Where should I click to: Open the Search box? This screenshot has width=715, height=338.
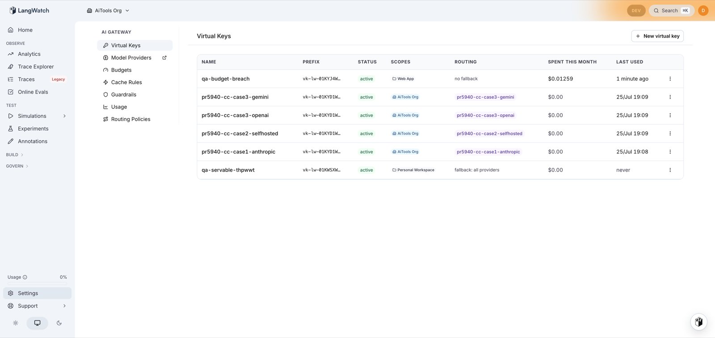coord(671,10)
